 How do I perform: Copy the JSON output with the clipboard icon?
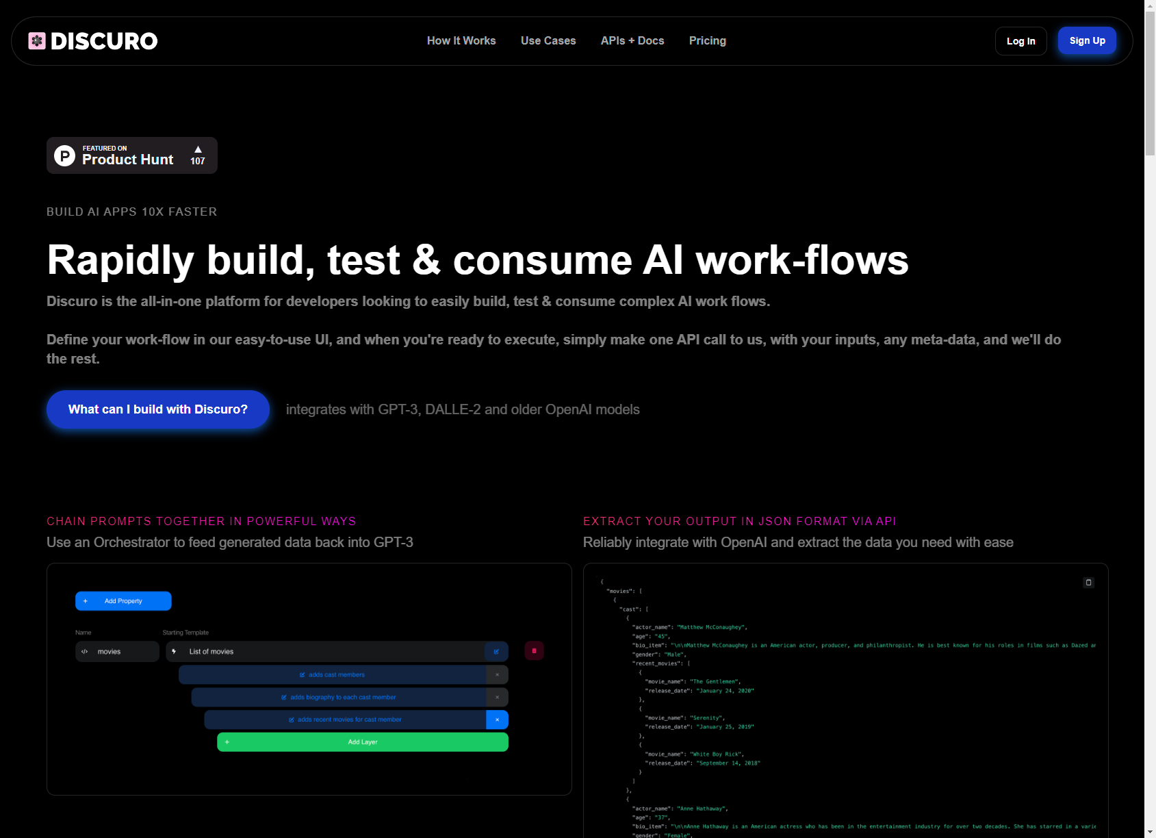tap(1088, 583)
